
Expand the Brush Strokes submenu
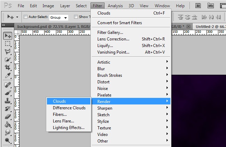coord(131,75)
